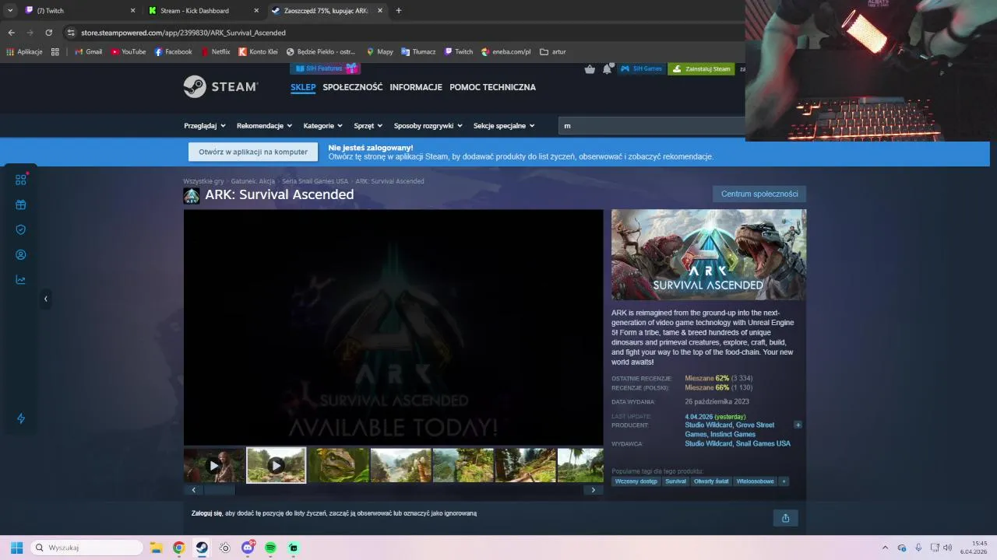Open the shopping basket icon in Steam header
This screenshot has width=997, height=560.
(590, 69)
